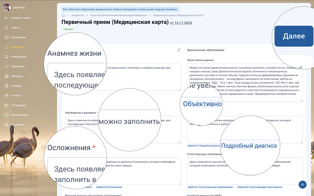Image resolution: width=314 pixels, height=196 pixels.
Task: Select Пациенты in the sidebar menu
Action: tap(18, 47)
